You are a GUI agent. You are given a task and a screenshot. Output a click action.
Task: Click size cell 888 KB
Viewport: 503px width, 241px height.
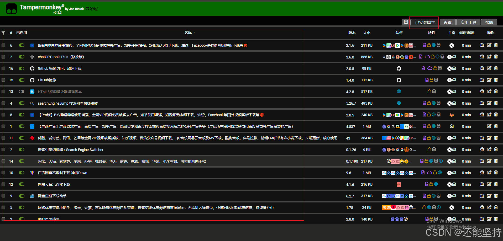point(367,57)
